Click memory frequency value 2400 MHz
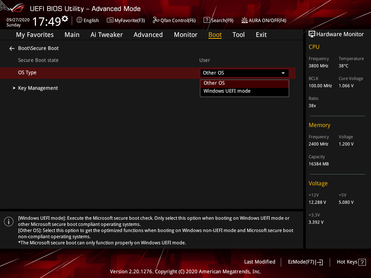This screenshot has width=371, height=278. tap(318, 144)
